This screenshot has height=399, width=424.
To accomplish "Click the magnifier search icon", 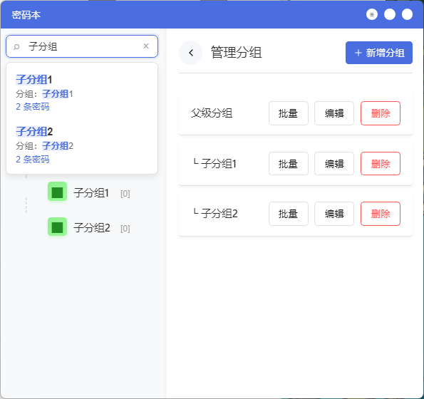I will coord(16,47).
